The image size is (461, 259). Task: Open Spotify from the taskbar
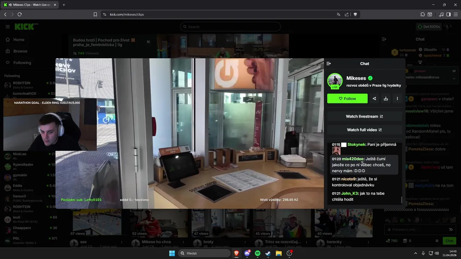tap(258, 253)
